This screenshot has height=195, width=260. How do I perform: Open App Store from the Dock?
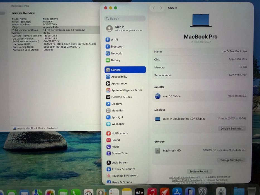177,192
